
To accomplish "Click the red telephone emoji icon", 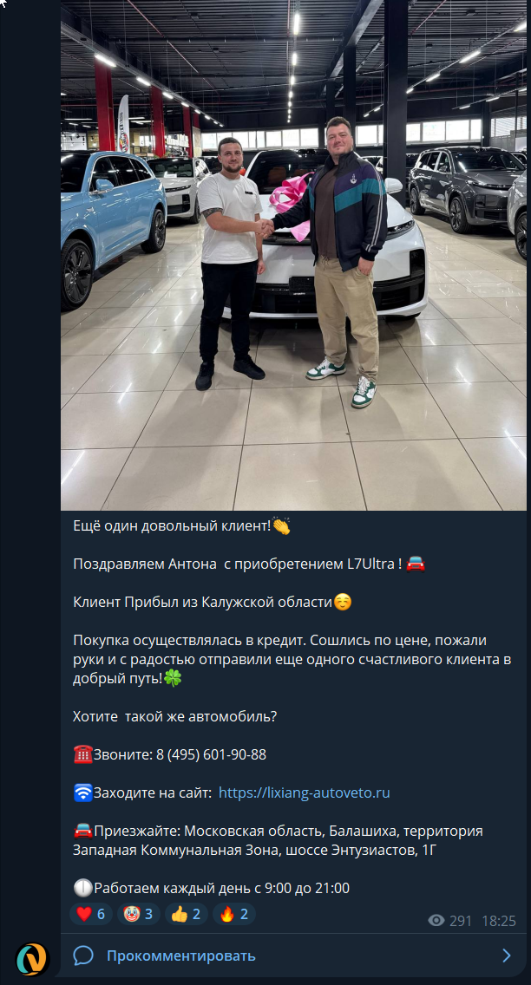I will coord(83,754).
